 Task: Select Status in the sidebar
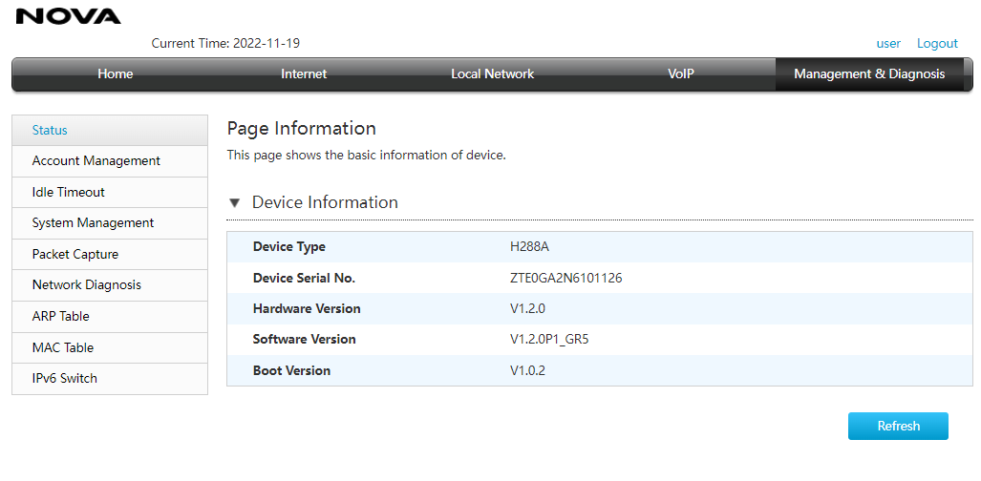tap(110, 130)
